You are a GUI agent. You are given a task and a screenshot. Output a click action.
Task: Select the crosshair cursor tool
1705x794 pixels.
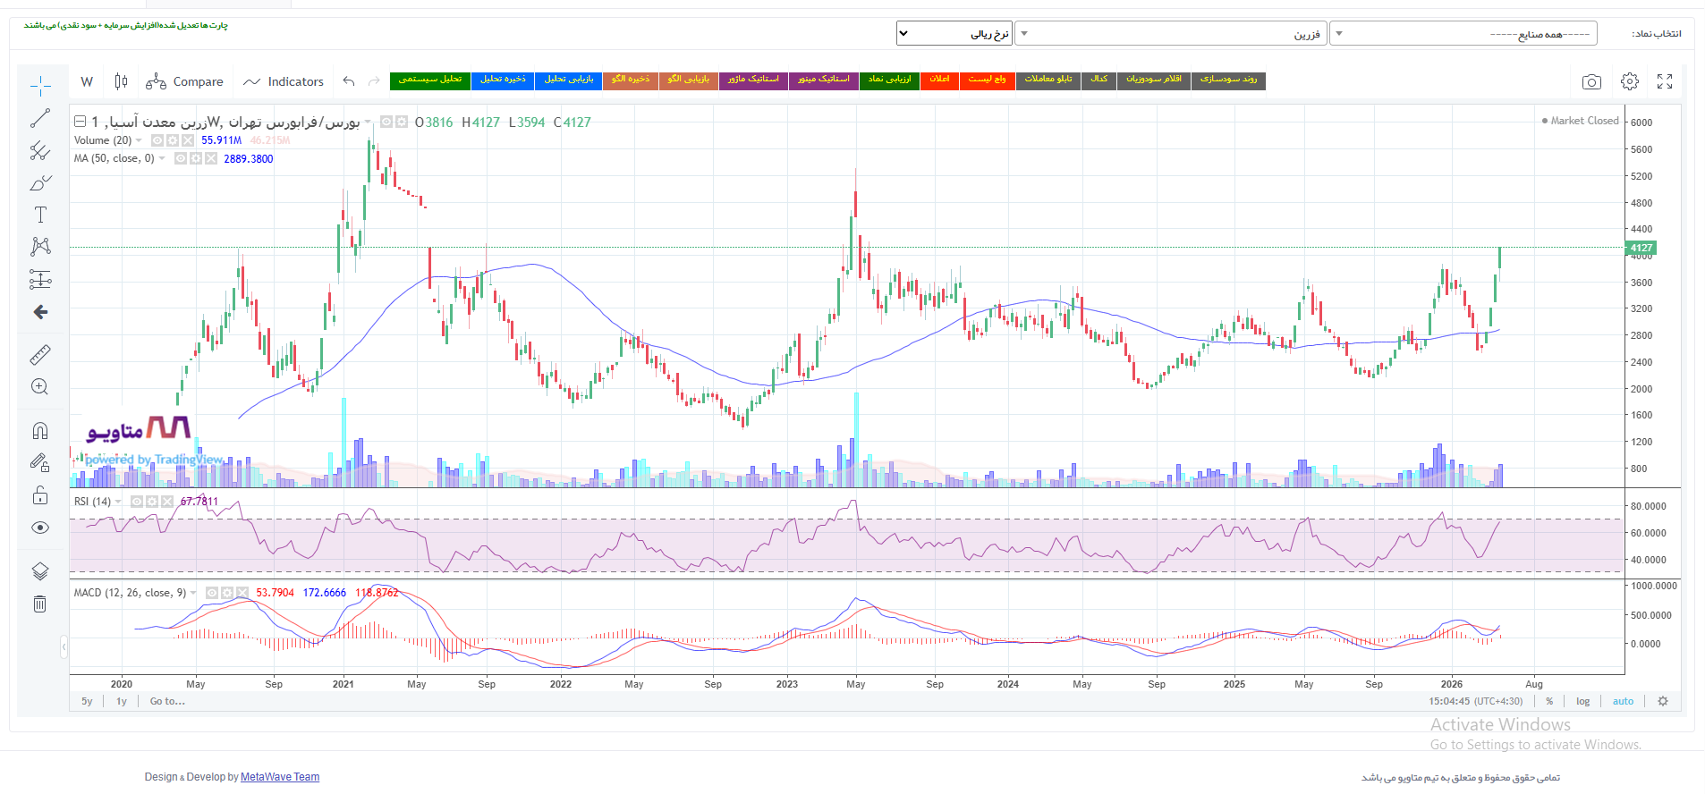pyautogui.click(x=40, y=86)
